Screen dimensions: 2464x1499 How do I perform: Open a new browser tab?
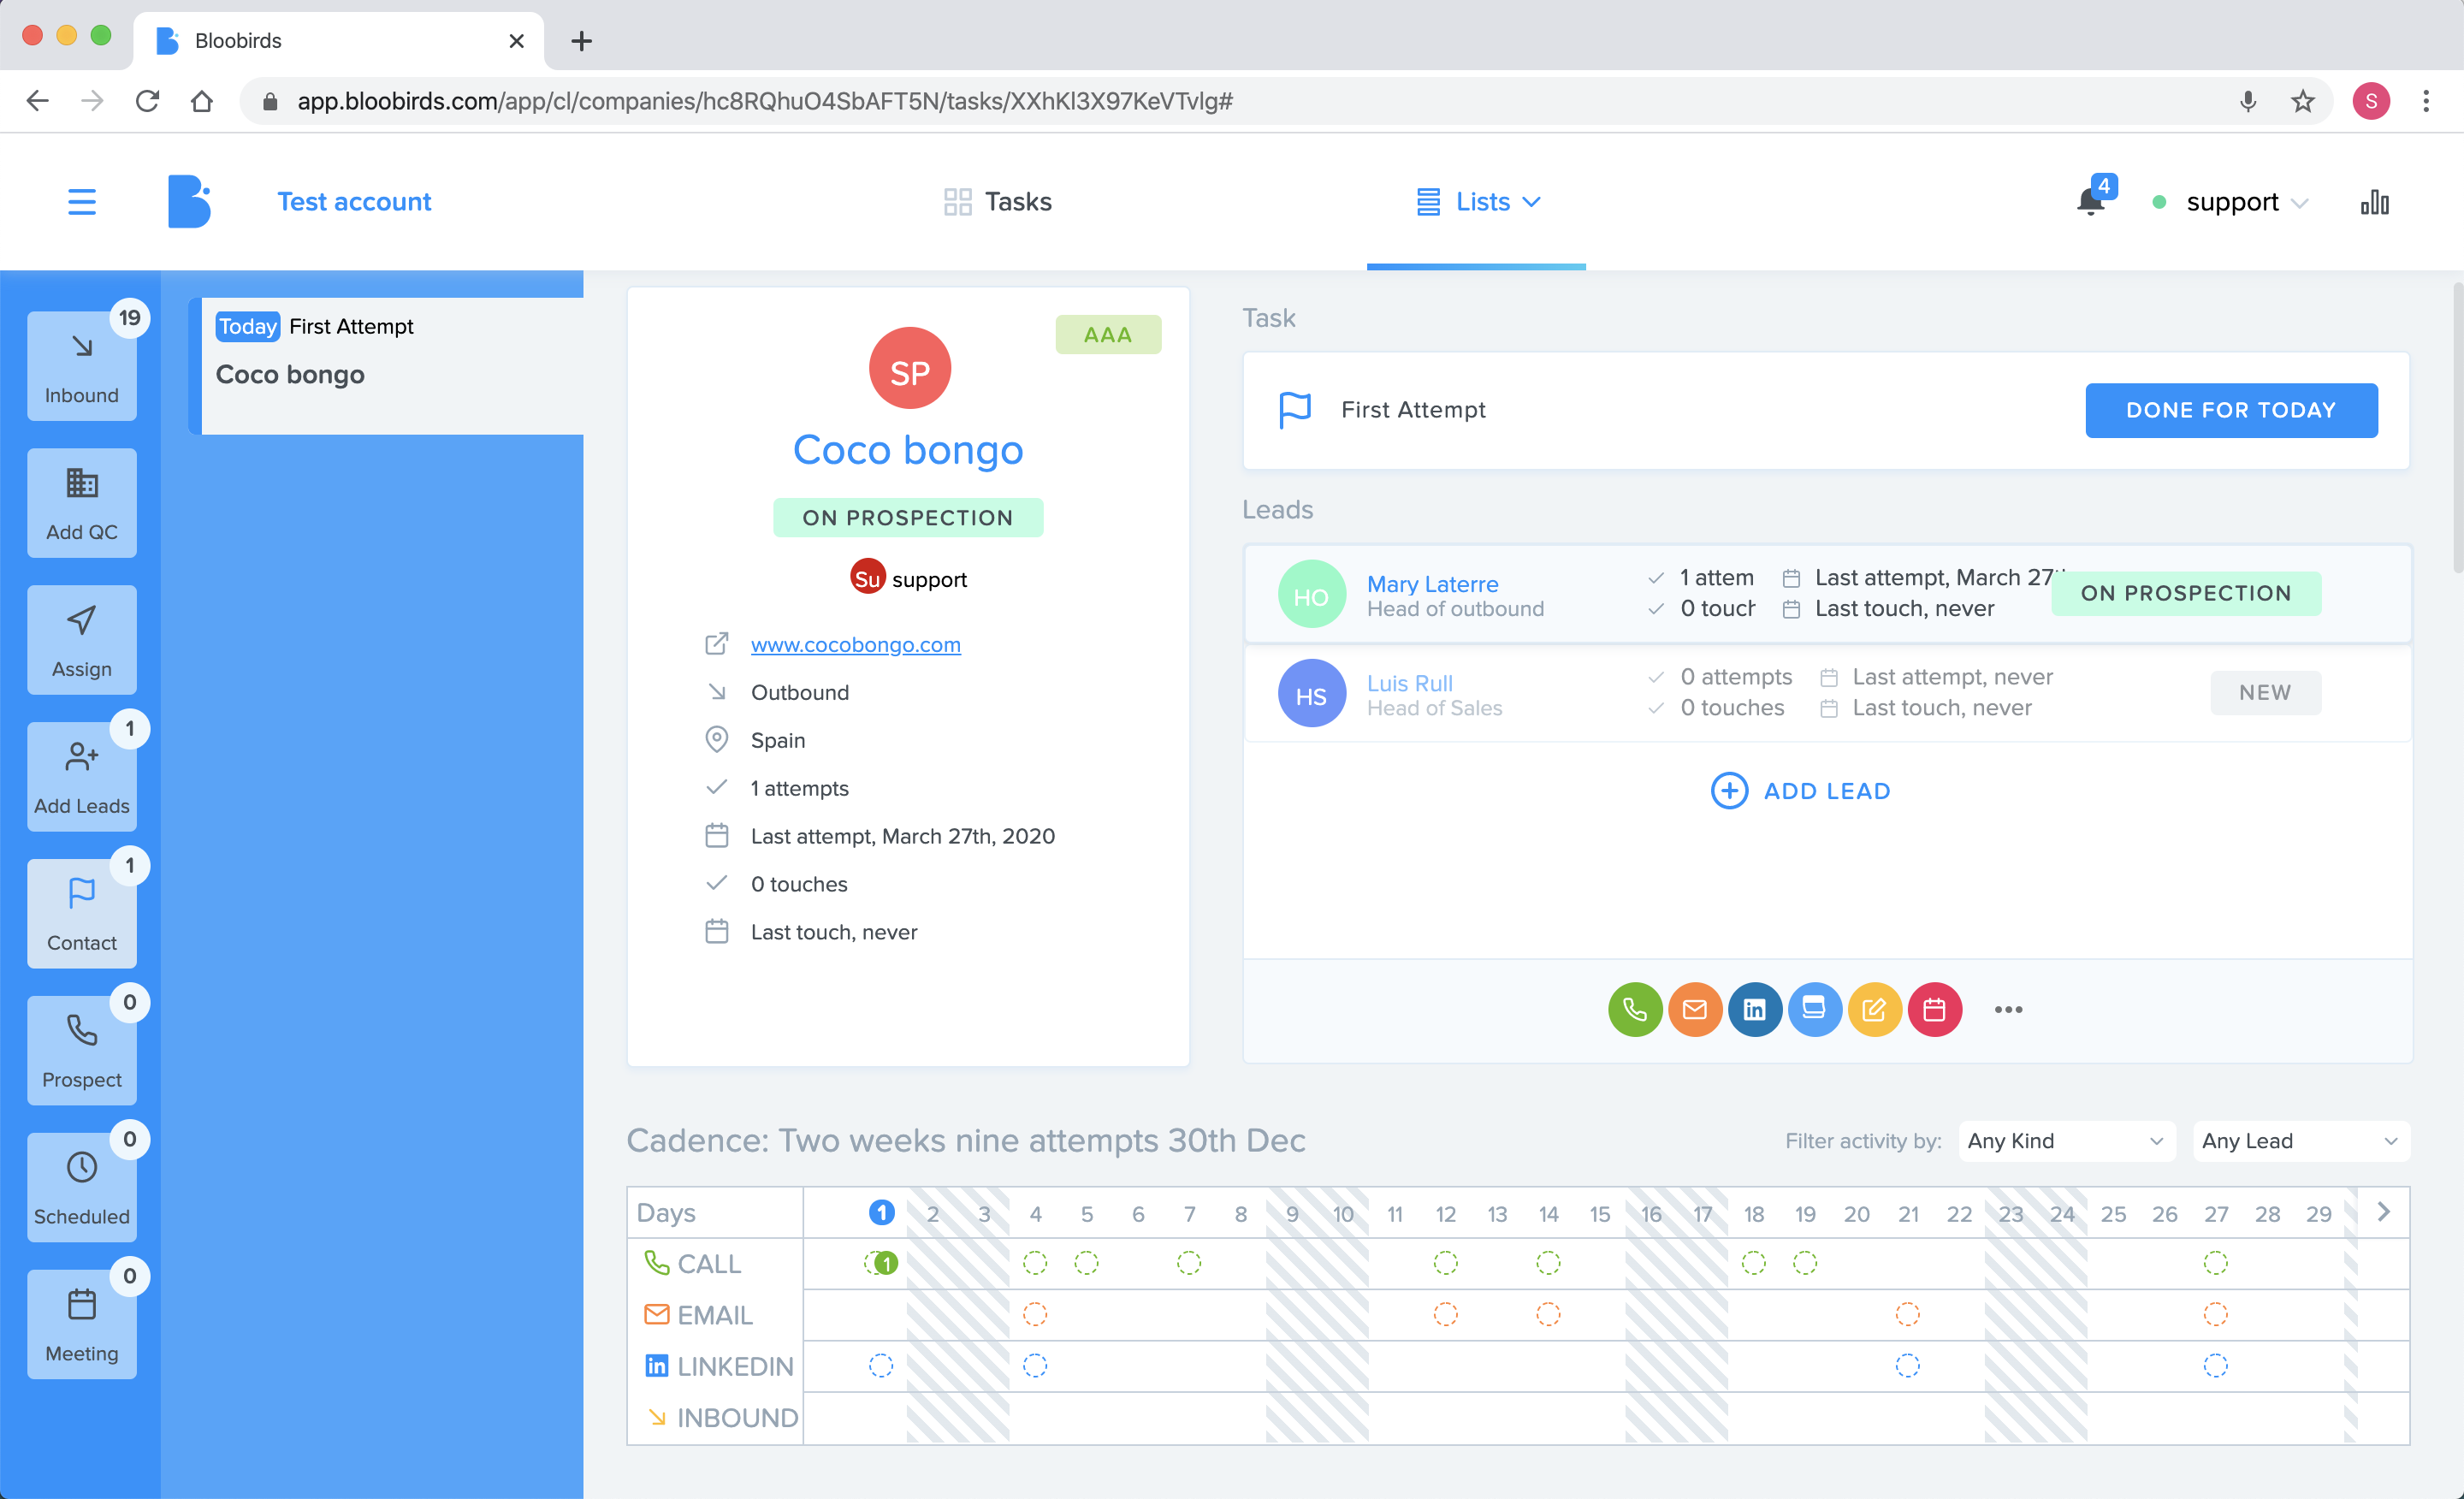[582, 41]
